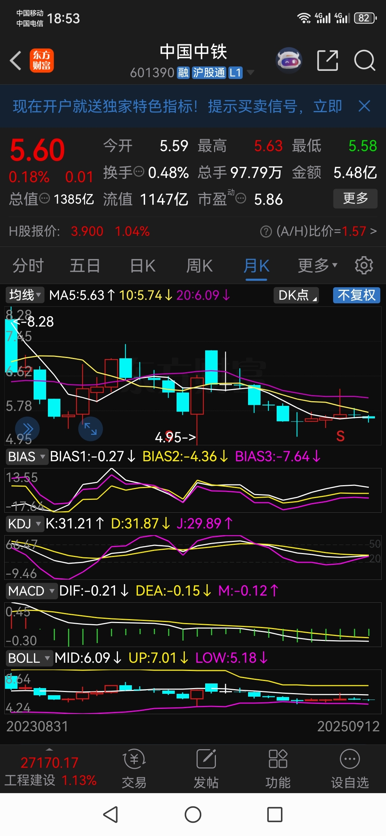Expand the 更多 chart period dropdown

click(317, 265)
